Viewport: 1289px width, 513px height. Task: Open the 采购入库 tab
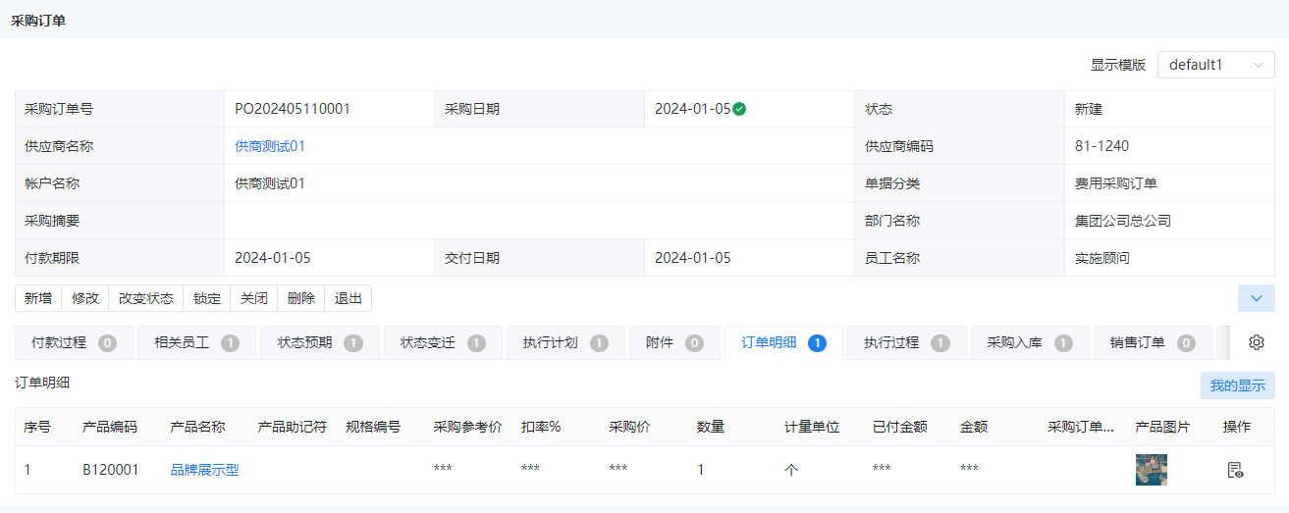1030,343
